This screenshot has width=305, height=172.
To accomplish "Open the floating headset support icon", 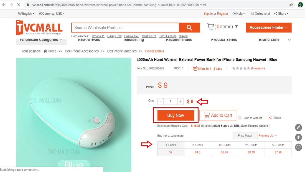I will [x=298, y=147].
